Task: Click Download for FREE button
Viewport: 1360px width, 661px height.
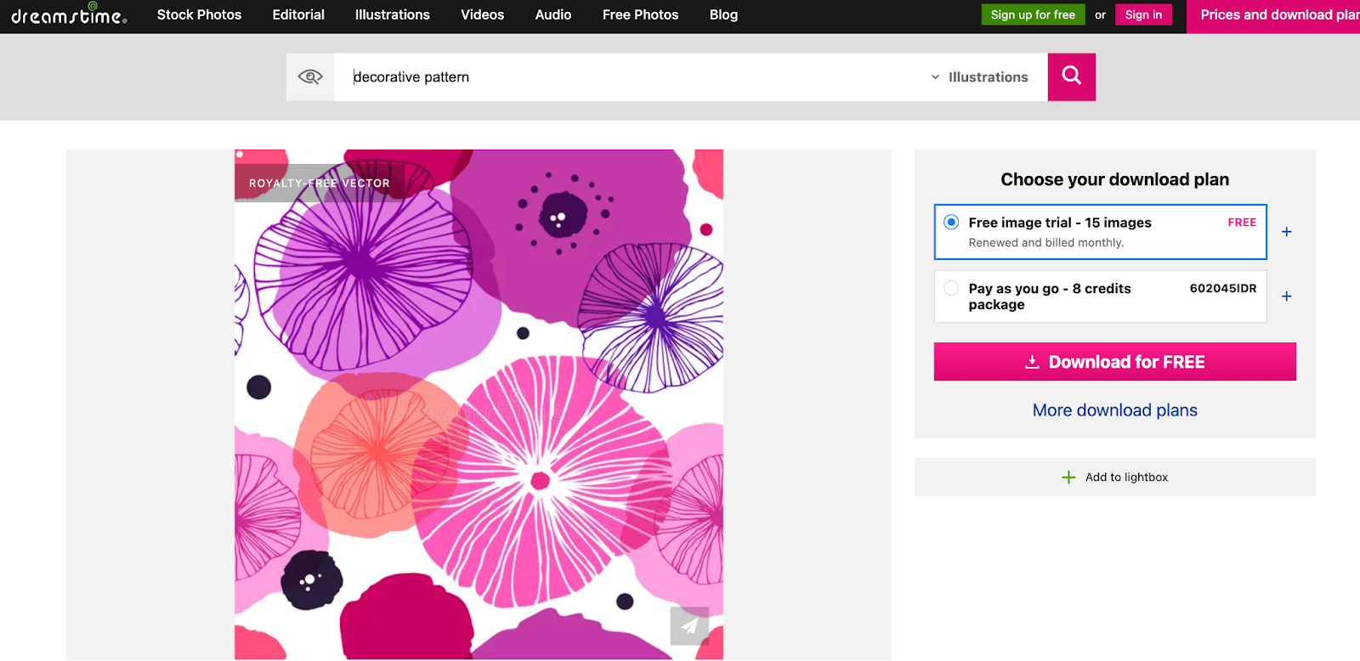Action: [1114, 362]
